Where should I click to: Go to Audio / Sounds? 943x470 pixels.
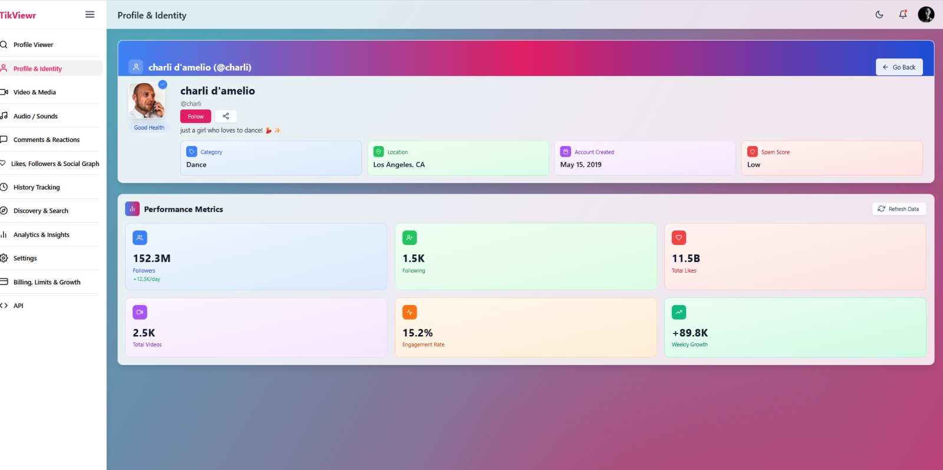click(50, 116)
